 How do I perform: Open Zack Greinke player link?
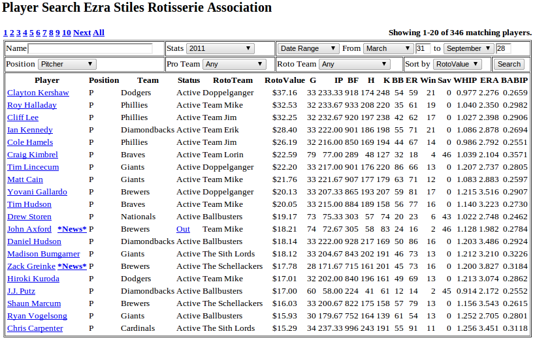(x=31, y=266)
